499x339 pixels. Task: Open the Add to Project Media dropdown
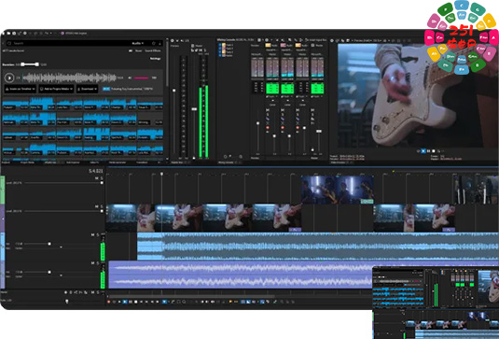coord(56,89)
